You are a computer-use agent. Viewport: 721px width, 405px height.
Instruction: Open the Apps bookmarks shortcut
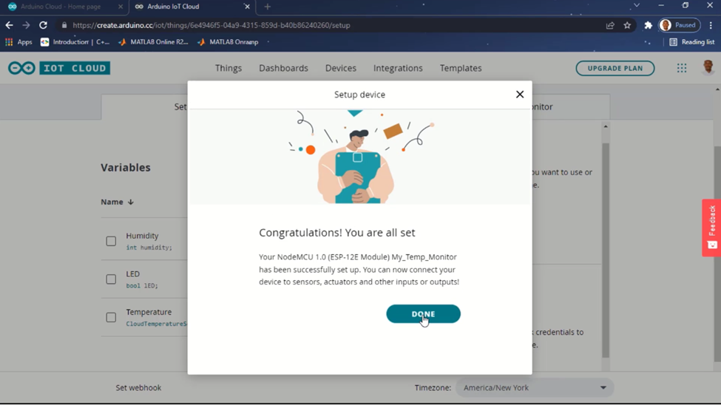point(18,42)
